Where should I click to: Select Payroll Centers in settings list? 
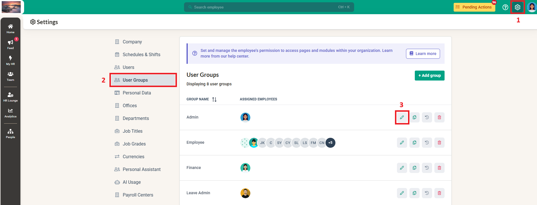tap(138, 195)
